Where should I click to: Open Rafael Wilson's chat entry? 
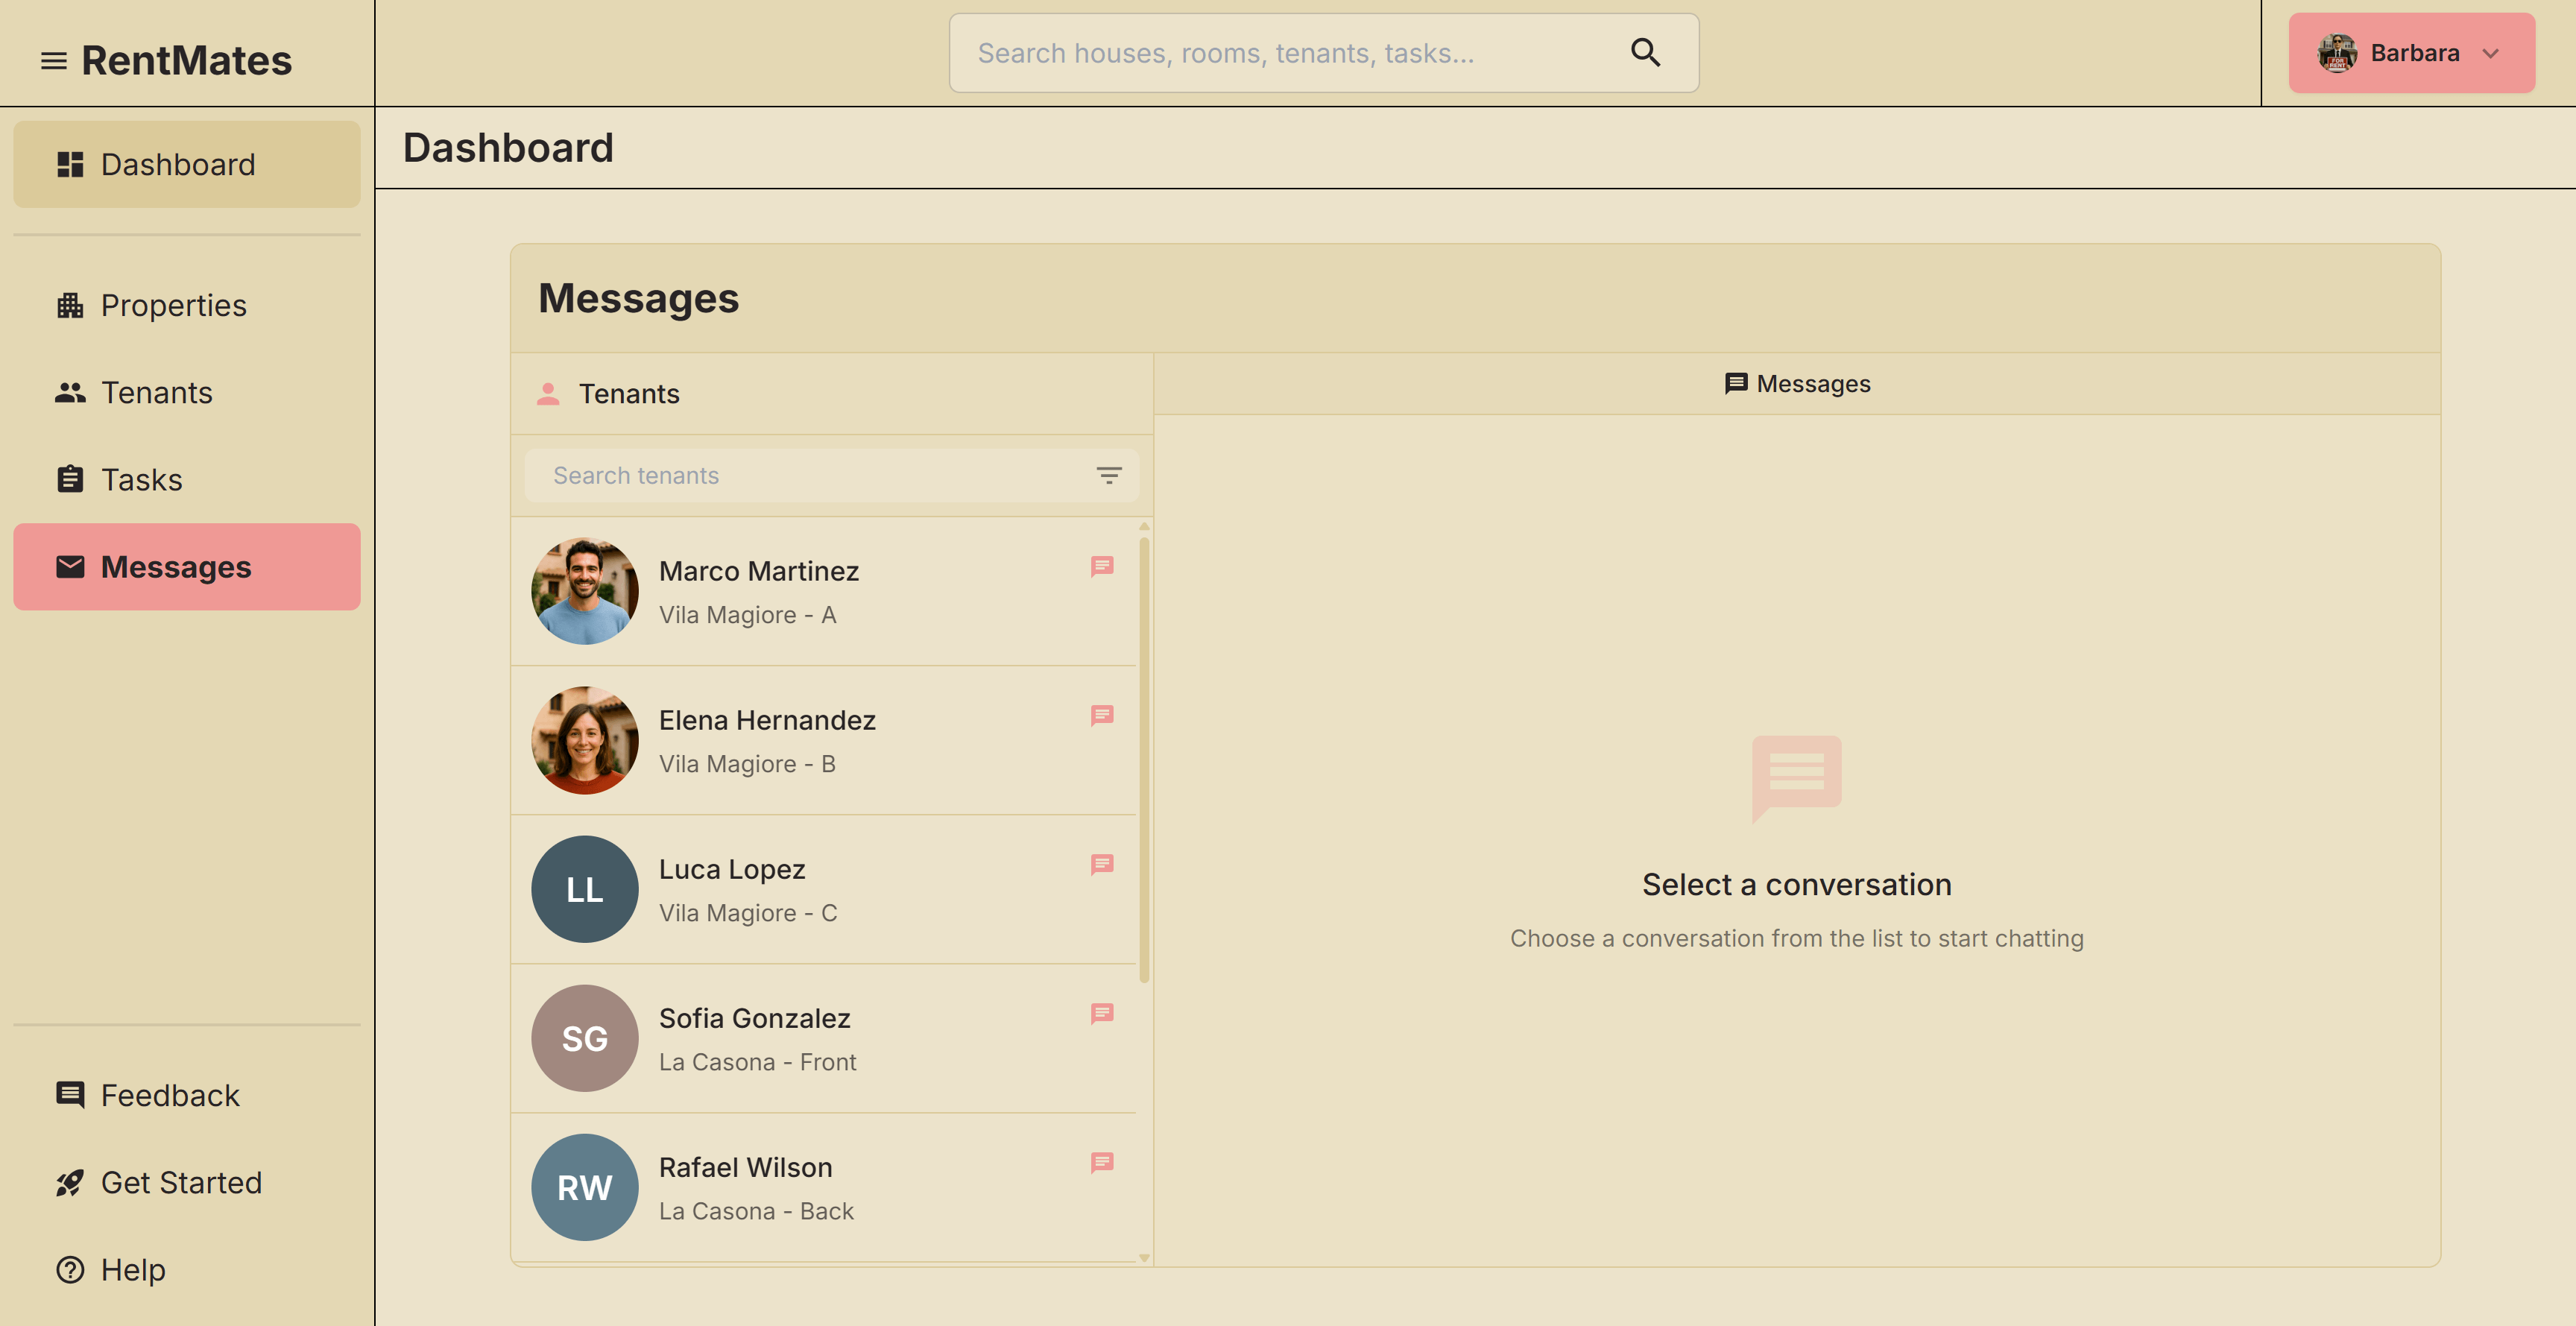point(820,1187)
